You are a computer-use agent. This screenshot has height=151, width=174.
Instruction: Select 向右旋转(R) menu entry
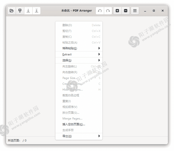tap(79, 72)
